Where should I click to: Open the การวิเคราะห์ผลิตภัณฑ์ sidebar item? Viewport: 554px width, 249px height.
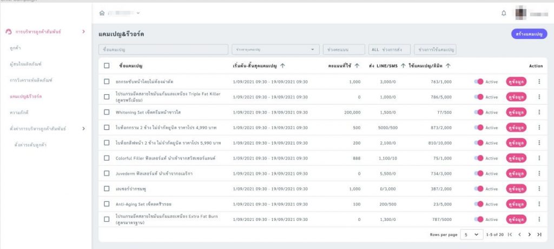click(x=31, y=80)
